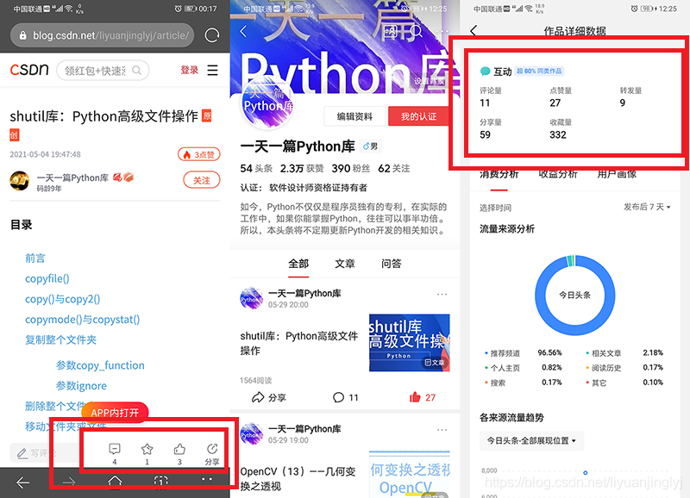Image resolution: width=690 pixels, height=498 pixels.
Task: Click the blue donut traffic chart
Action: pyautogui.click(x=575, y=296)
